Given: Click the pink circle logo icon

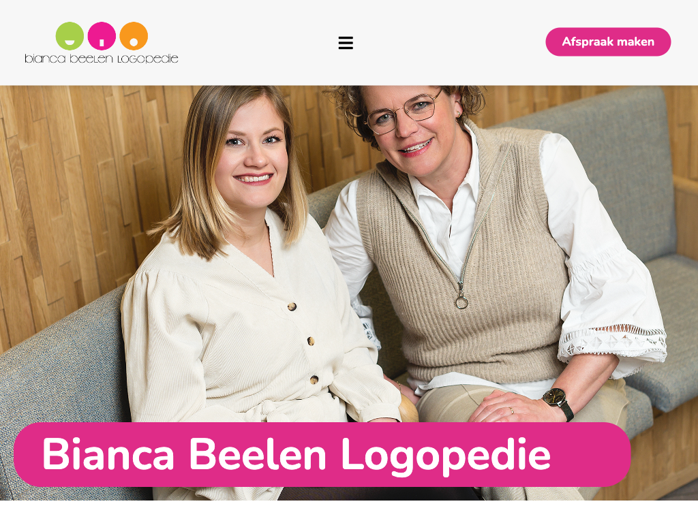Looking at the screenshot, I should point(102,36).
